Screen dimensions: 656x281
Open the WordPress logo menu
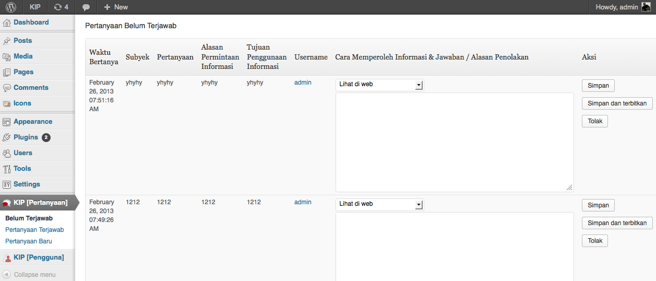11,7
